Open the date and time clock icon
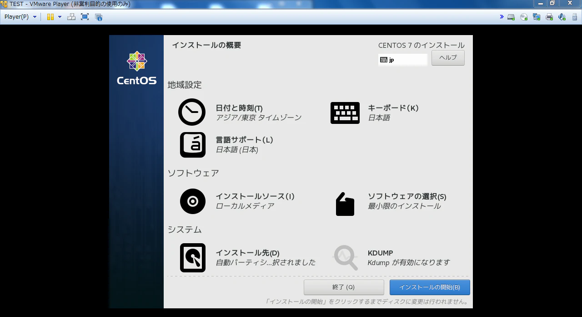Viewport: 582px width, 317px height. (192, 112)
